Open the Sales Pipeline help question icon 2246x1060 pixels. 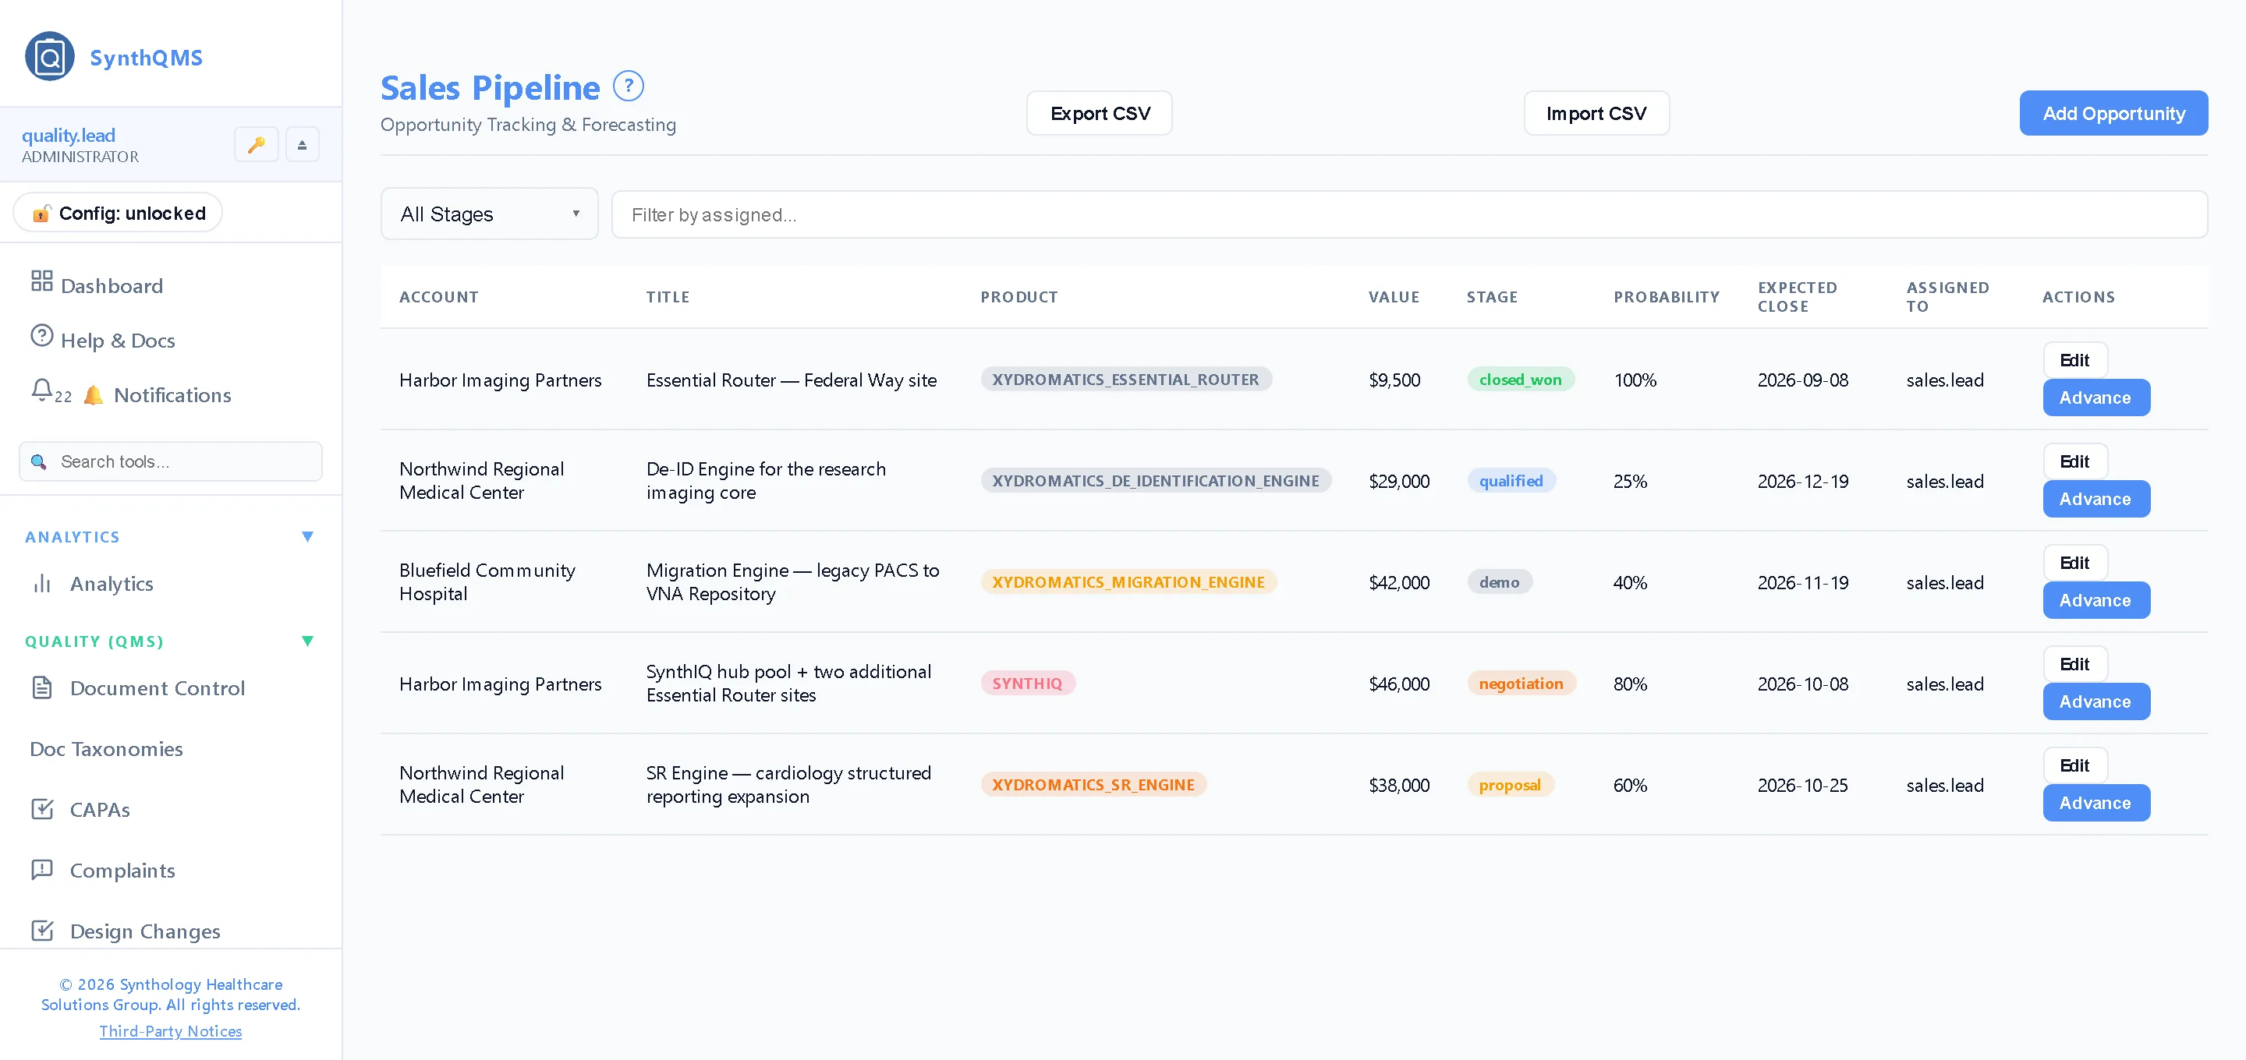click(x=628, y=87)
